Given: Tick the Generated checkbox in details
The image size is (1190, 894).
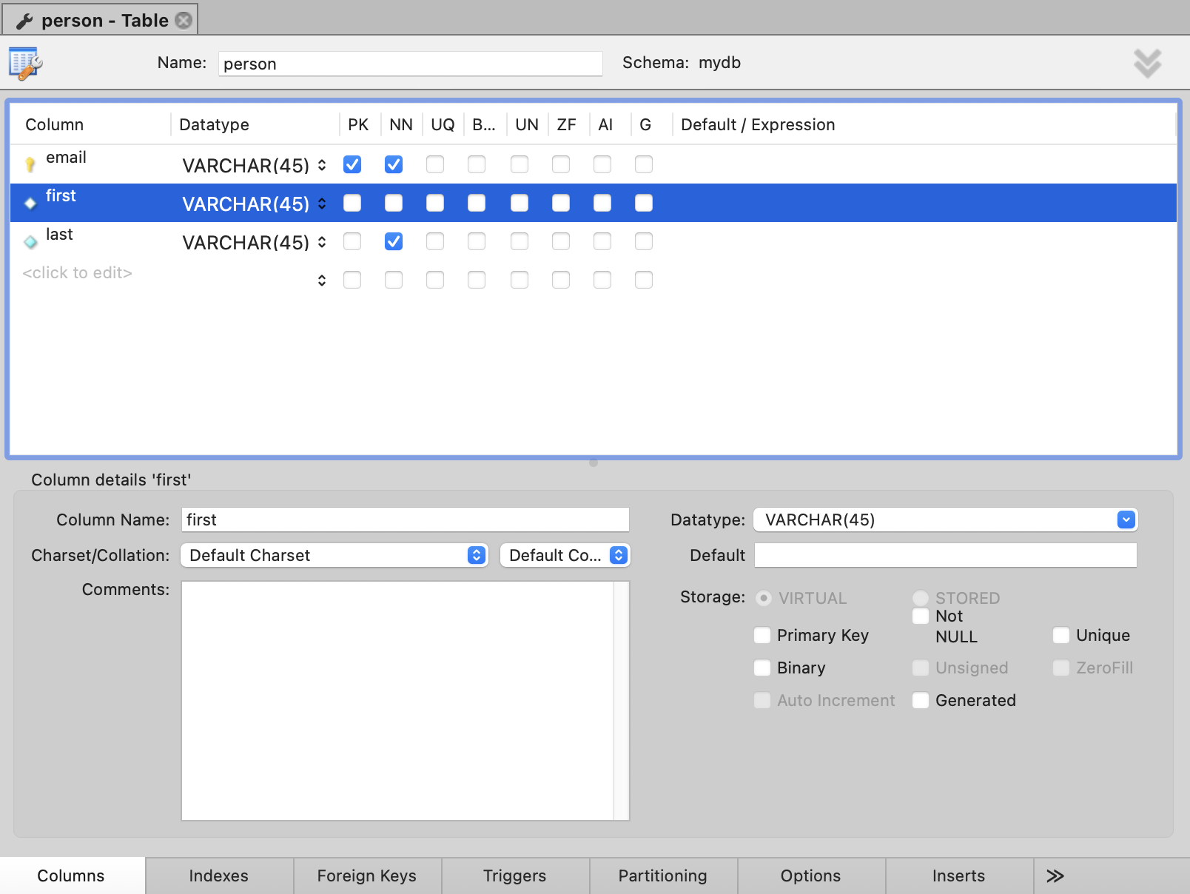Looking at the screenshot, I should coord(921,700).
